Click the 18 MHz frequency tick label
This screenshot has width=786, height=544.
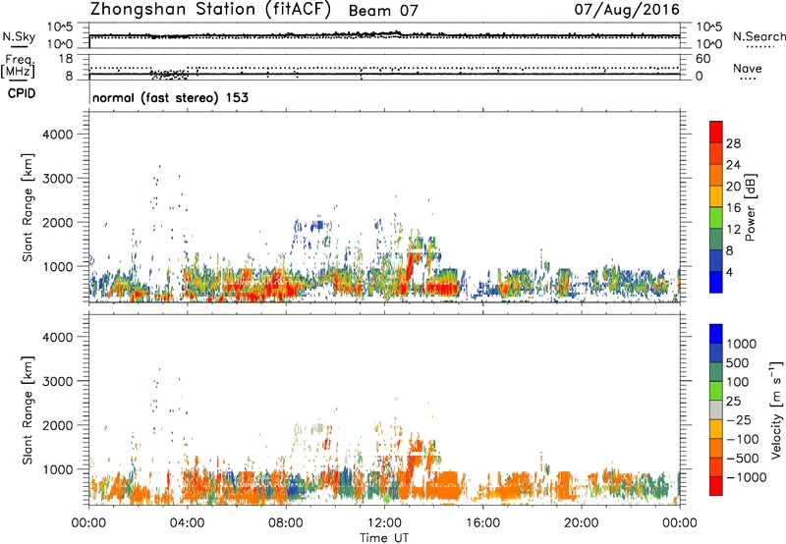[66, 59]
